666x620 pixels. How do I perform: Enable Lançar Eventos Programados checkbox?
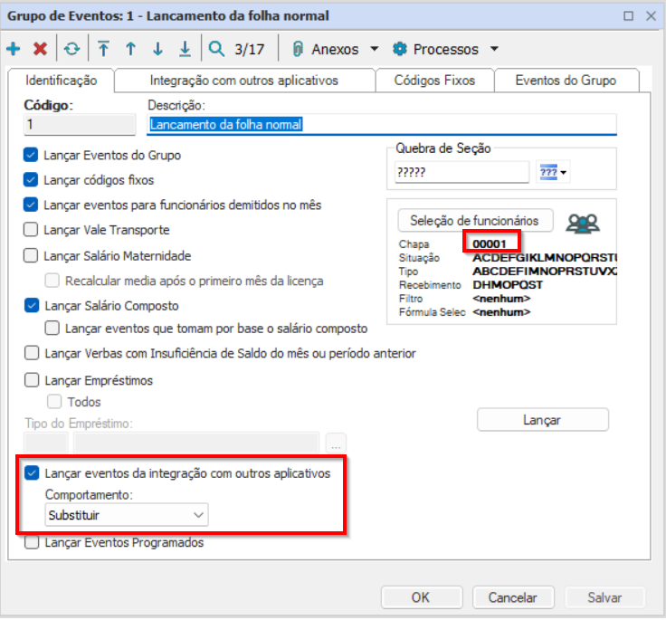(x=32, y=542)
